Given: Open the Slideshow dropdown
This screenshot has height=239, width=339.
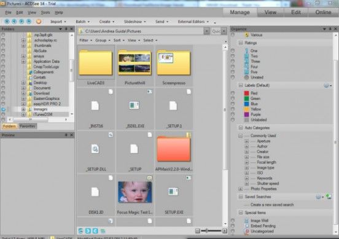Looking at the screenshot, I should (x=134, y=22).
